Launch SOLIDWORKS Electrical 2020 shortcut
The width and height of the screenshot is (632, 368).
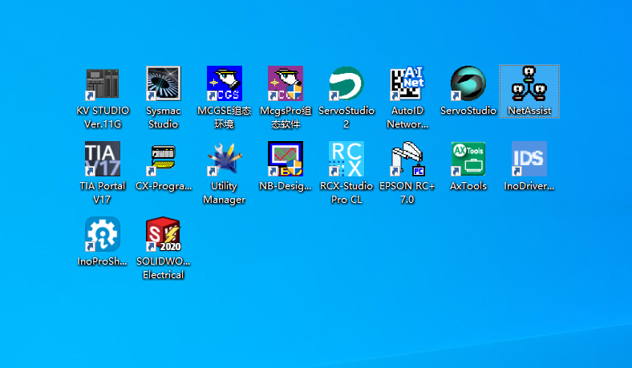[x=163, y=234]
